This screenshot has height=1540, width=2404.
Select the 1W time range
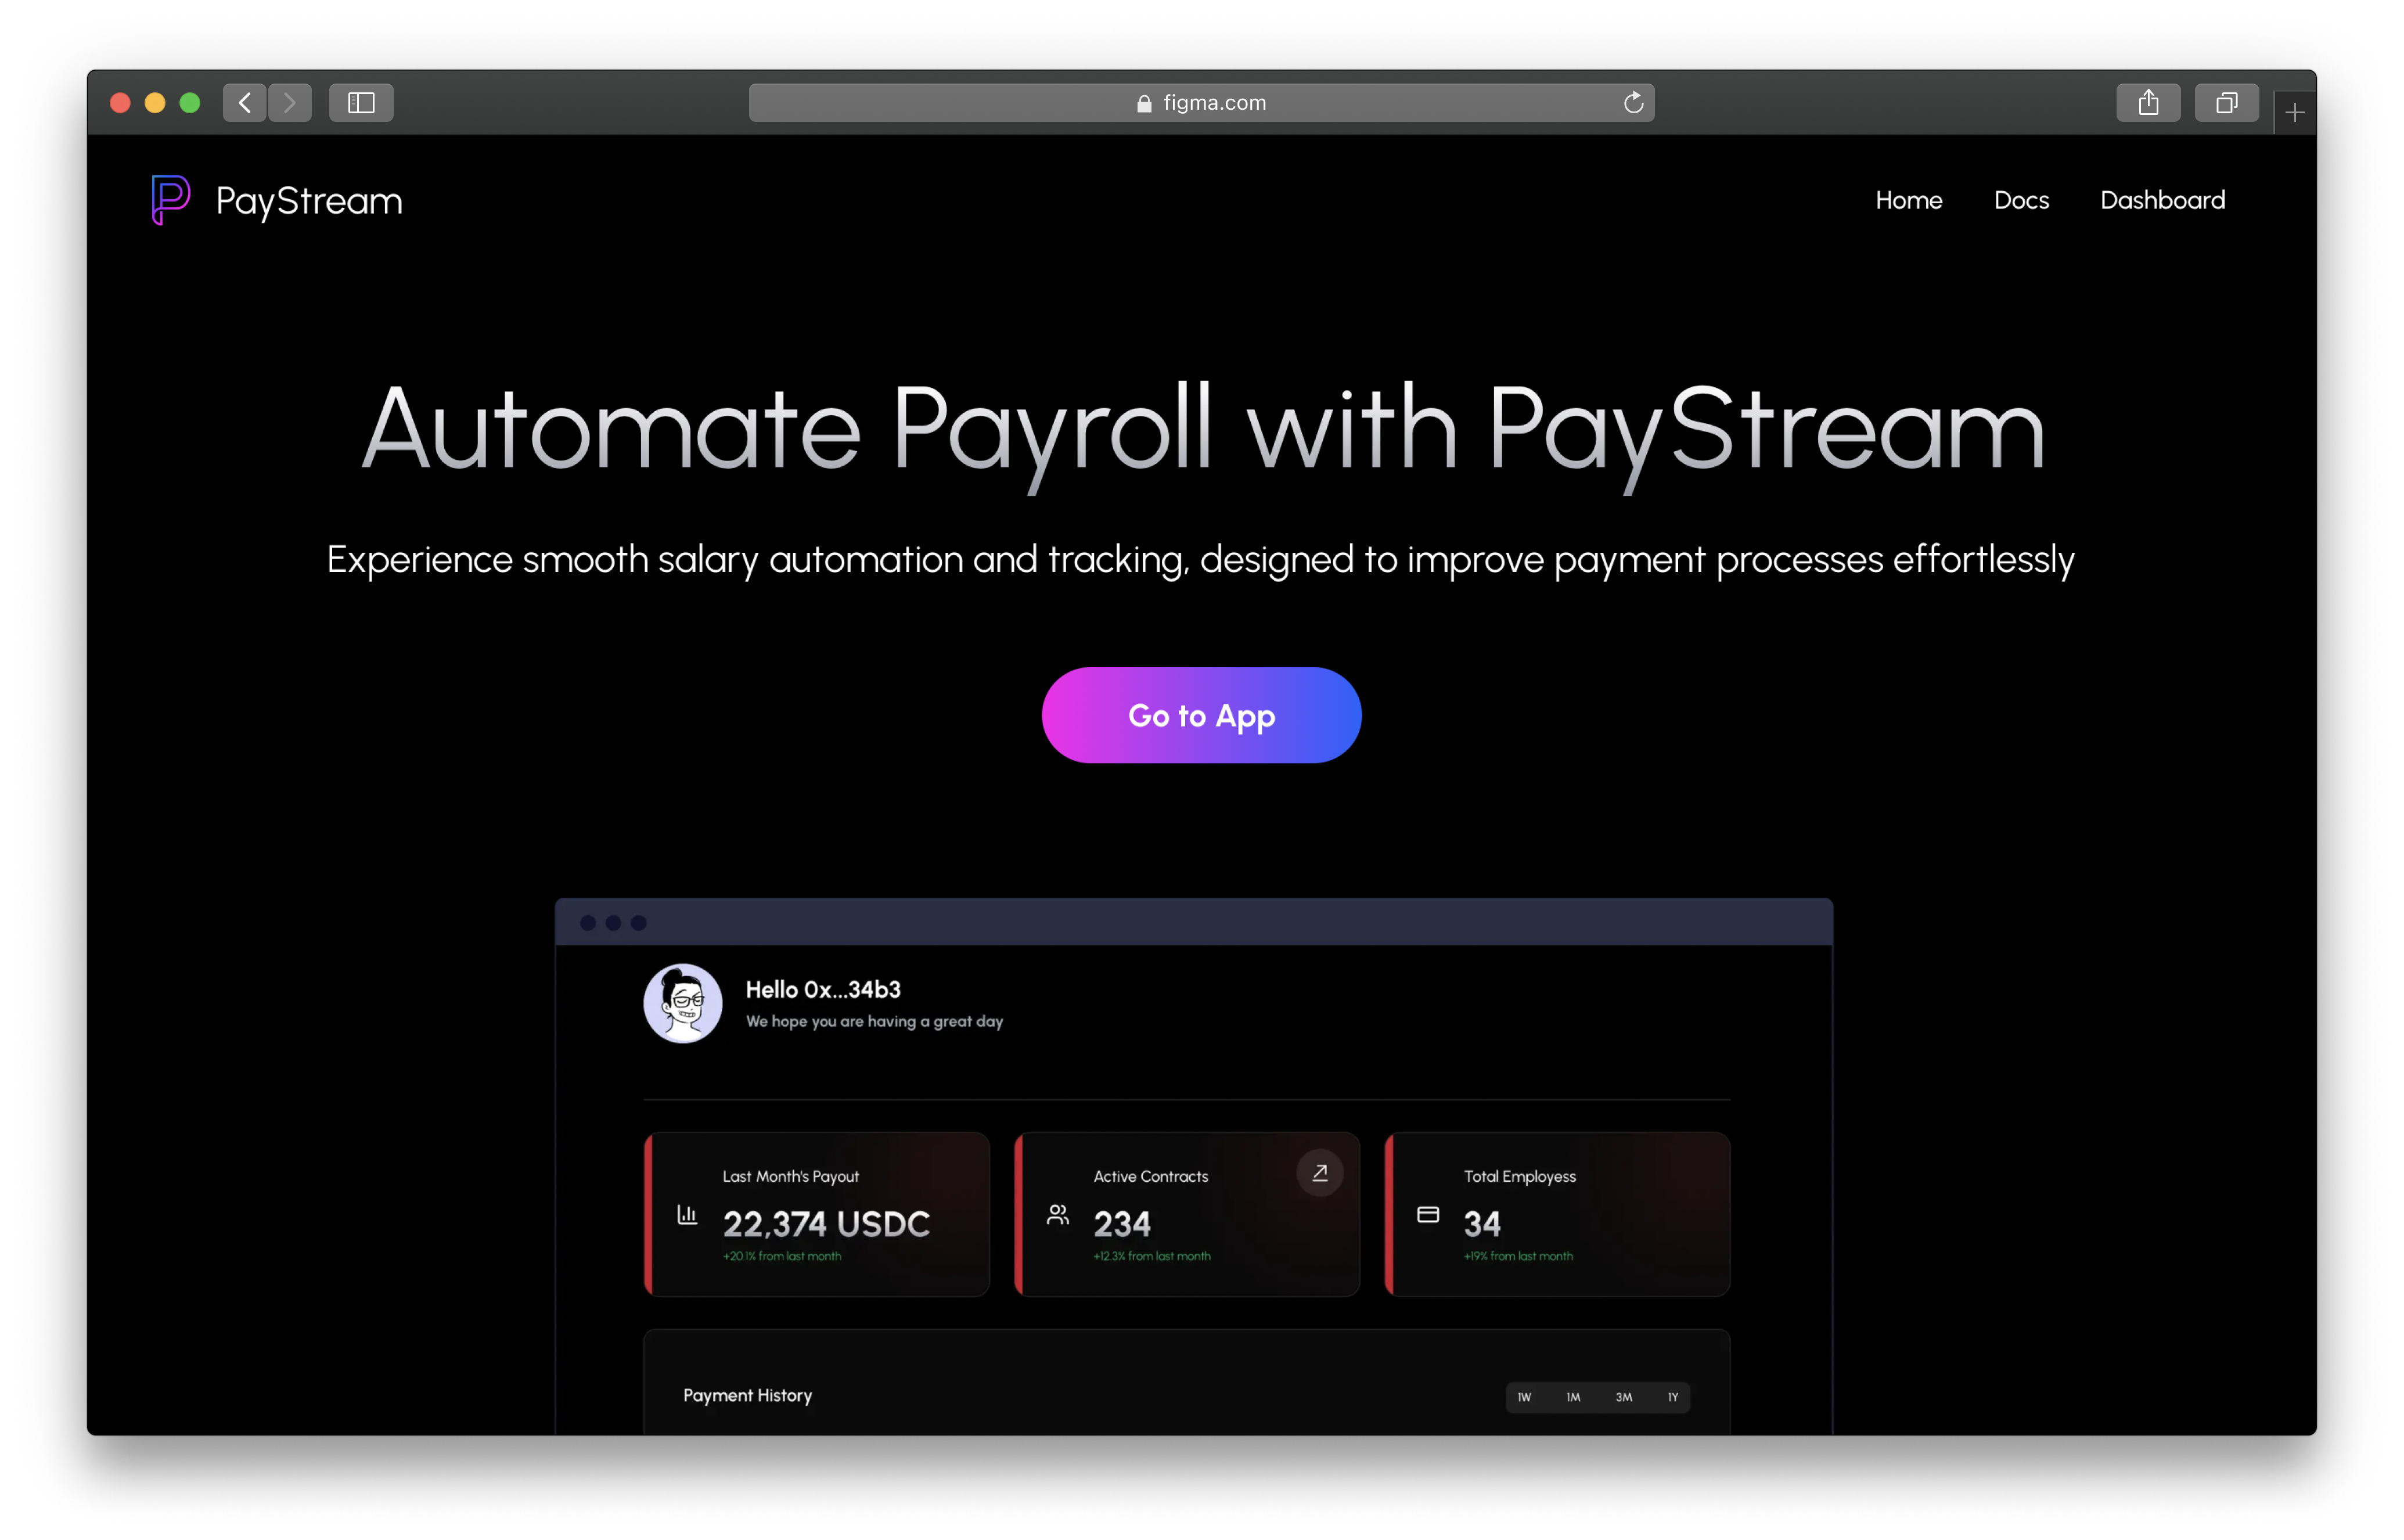tap(1524, 1397)
